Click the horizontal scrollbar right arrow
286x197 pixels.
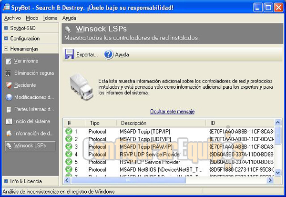270,180
